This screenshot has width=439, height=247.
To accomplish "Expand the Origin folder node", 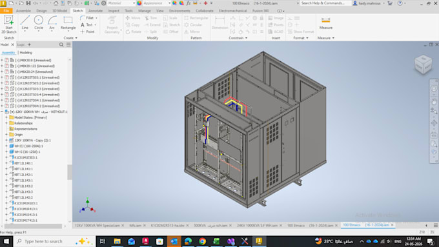I will click(x=6, y=135).
